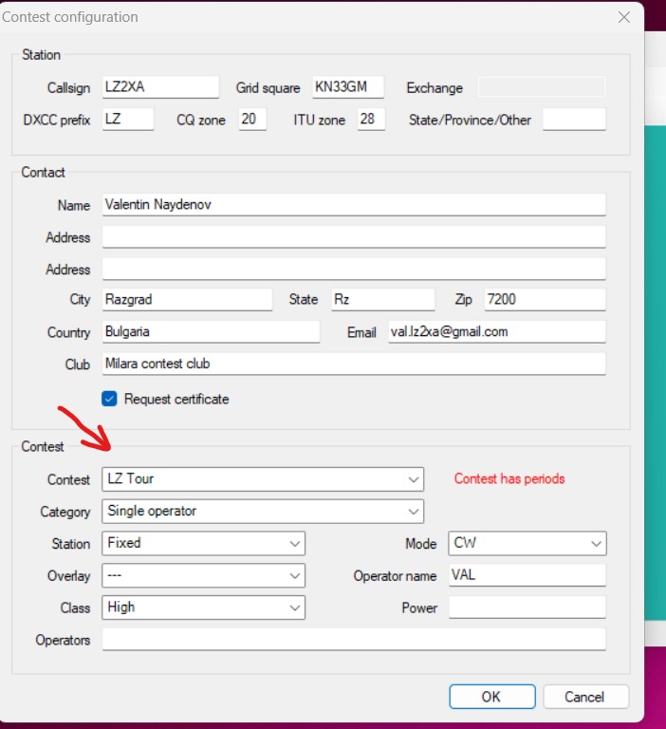Click the second Address field
The height and width of the screenshot is (729, 666).
point(354,269)
